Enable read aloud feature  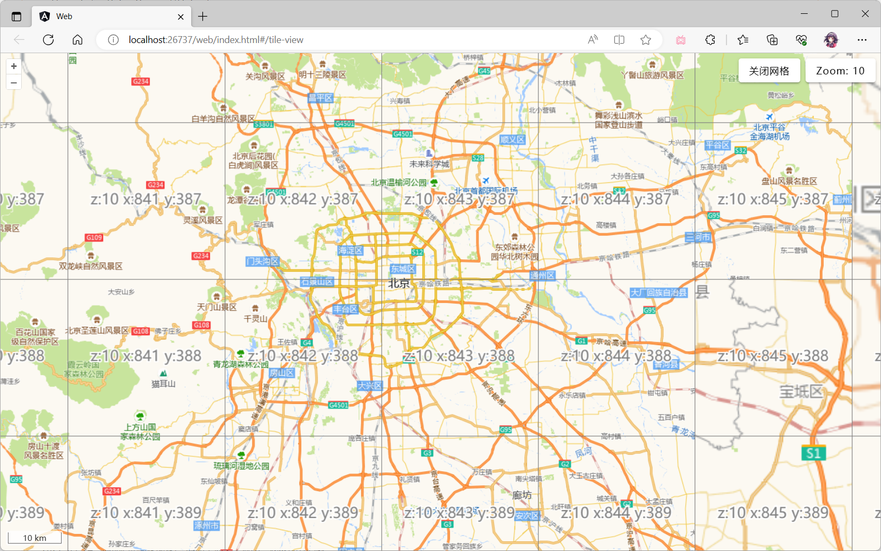click(x=593, y=40)
